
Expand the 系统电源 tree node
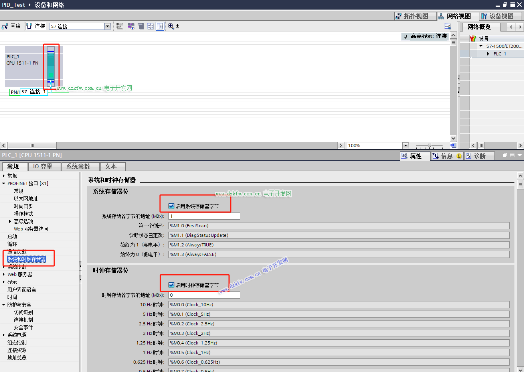click(x=4, y=335)
